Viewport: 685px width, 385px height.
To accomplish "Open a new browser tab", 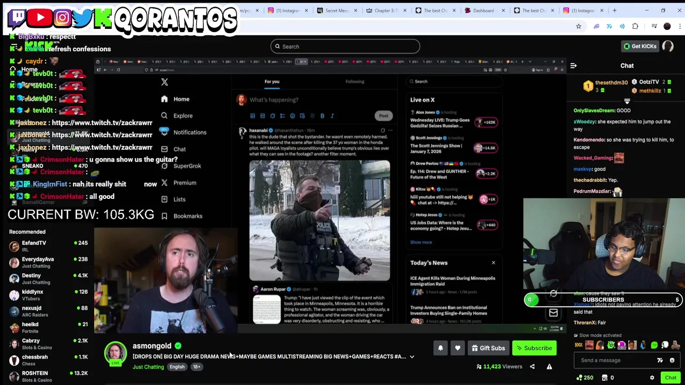I will tap(614, 10).
